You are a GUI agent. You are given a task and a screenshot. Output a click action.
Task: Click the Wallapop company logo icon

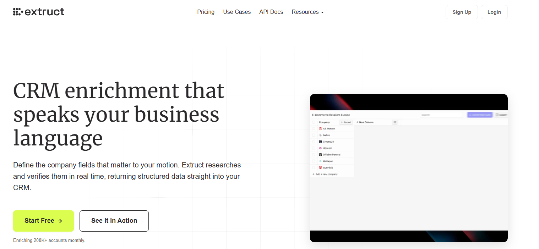coord(320,161)
